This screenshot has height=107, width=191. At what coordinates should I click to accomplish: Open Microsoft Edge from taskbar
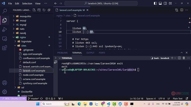79,104
